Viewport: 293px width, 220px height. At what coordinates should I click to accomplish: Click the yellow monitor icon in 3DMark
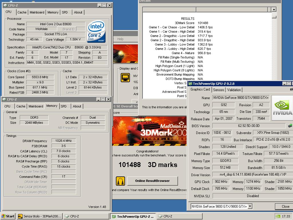tap(125, 77)
